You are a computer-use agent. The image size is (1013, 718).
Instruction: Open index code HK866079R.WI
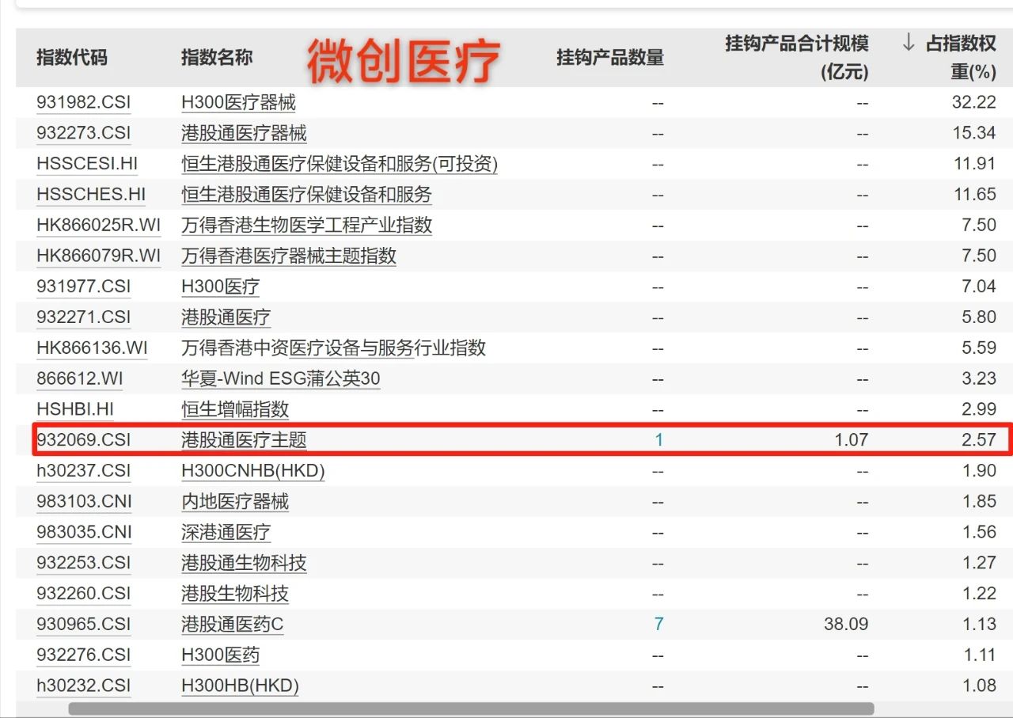coord(98,256)
